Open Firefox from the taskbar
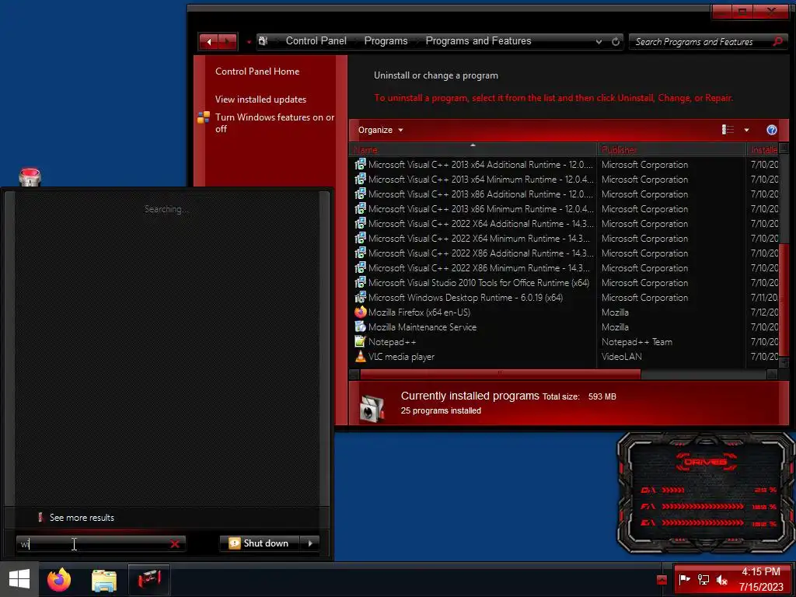Screen dimensions: 796x597 (x=59, y=579)
